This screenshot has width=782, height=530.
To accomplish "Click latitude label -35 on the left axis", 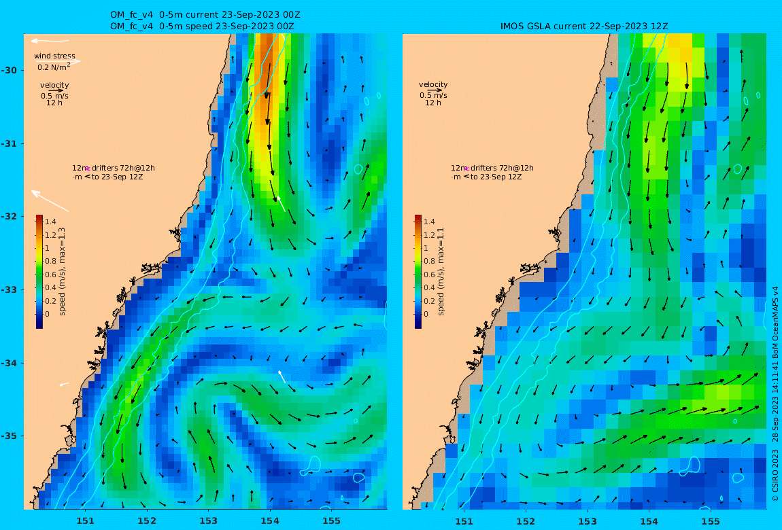I will pyautogui.click(x=8, y=436).
